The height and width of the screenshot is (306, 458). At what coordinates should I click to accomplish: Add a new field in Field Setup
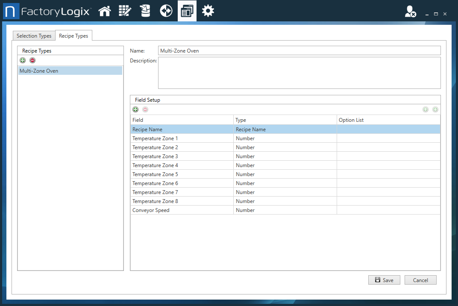(x=135, y=109)
